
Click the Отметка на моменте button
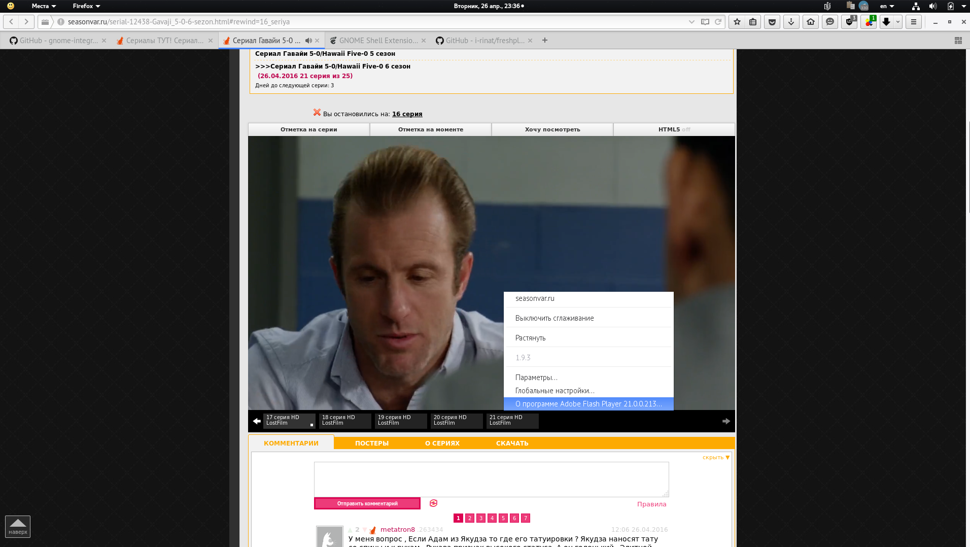pyautogui.click(x=431, y=129)
